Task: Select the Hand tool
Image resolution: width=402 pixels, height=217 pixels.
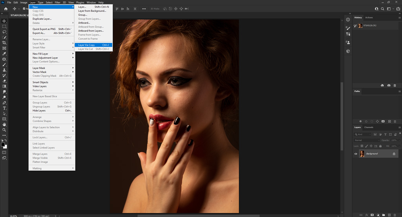Action: (x=4, y=124)
